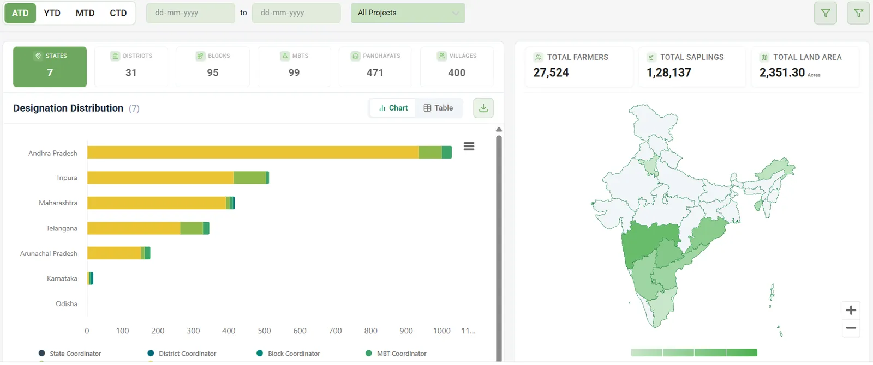Click the Panchayats card icon
The height and width of the screenshot is (365, 873).
pos(356,56)
